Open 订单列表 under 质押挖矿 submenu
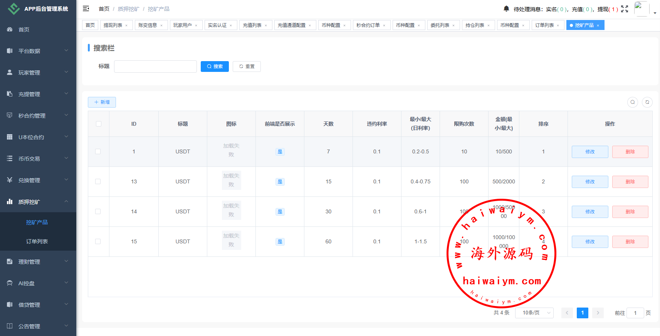Image resolution: width=660 pixels, height=336 pixels. coord(37,241)
